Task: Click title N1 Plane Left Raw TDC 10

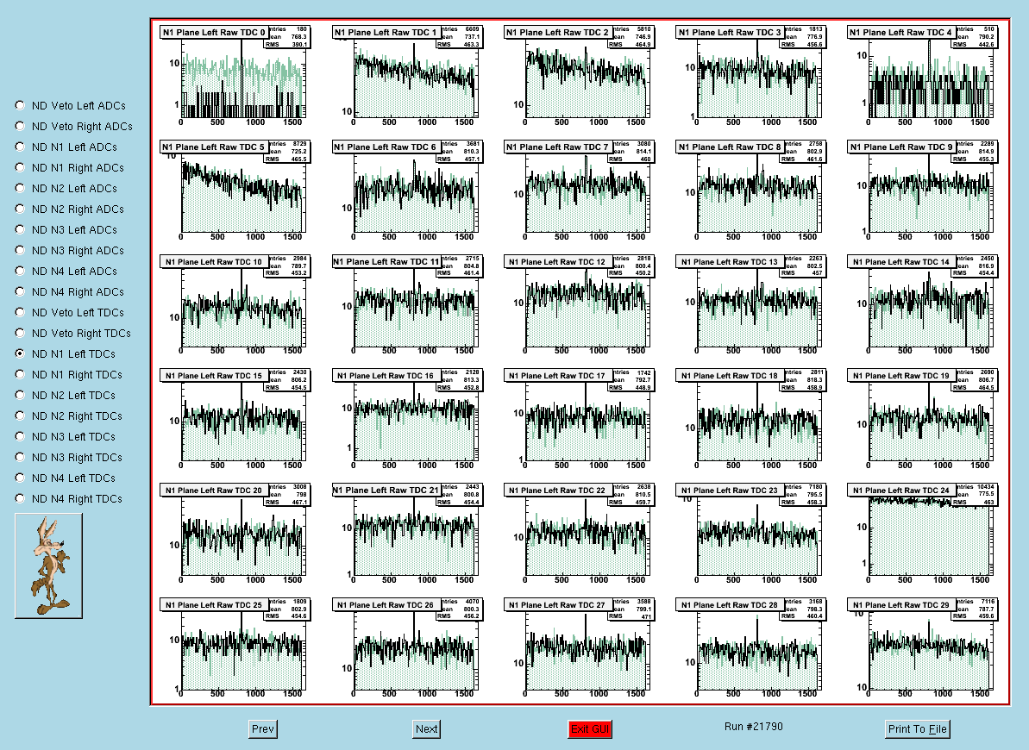Action: click(x=214, y=262)
